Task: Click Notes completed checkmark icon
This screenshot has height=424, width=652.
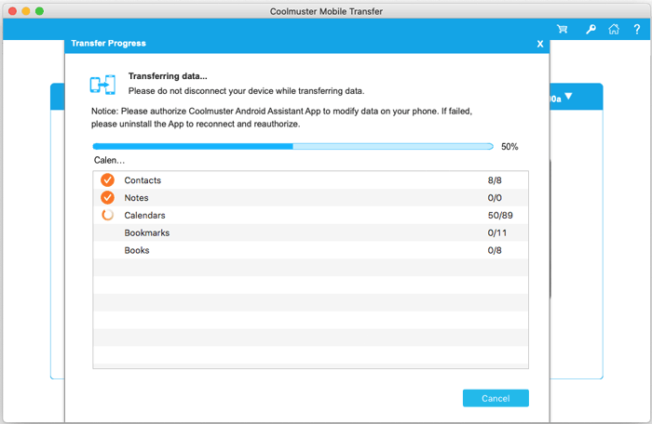Action: tap(108, 198)
